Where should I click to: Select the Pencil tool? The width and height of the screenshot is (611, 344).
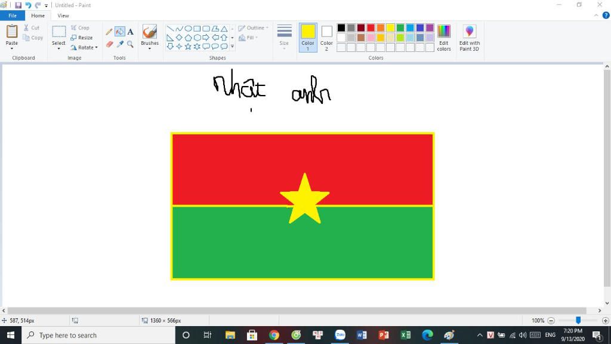tap(109, 32)
